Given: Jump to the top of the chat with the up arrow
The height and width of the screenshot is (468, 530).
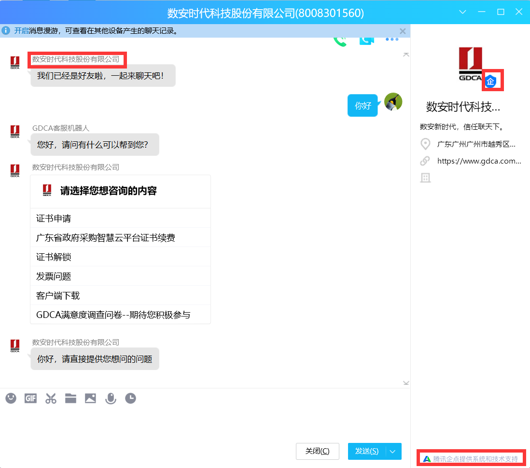Looking at the screenshot, I should coord(406,55).
